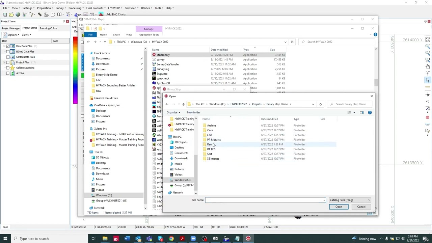Click the Microsoft Teams taskbar icon

click(149, 239)
